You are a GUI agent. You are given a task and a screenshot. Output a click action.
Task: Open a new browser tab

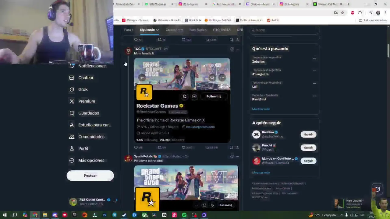(348, 4)
